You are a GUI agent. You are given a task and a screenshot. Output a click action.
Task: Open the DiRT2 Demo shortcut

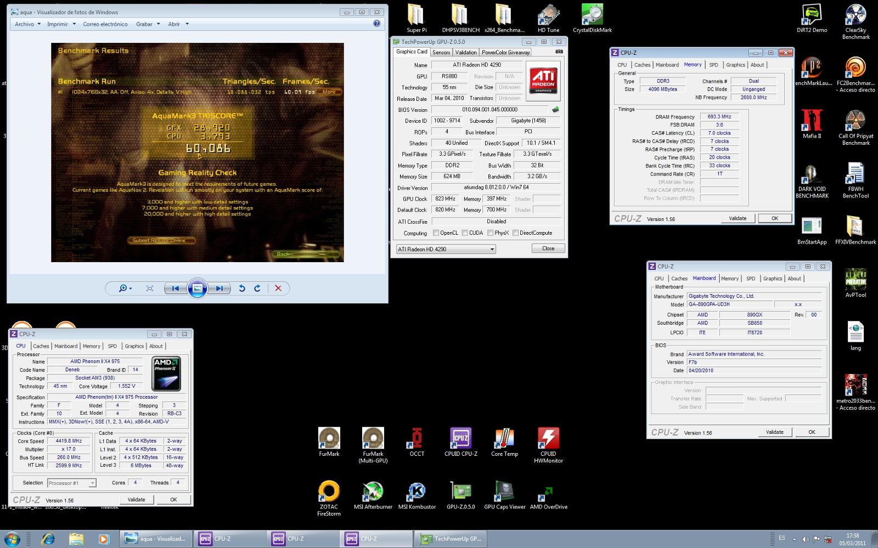point(812,15)
